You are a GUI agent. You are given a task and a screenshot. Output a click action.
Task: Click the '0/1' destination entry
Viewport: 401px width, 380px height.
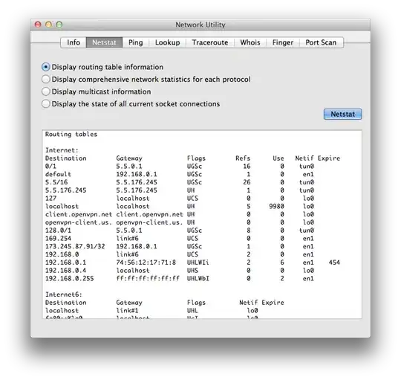click(50, 167)
